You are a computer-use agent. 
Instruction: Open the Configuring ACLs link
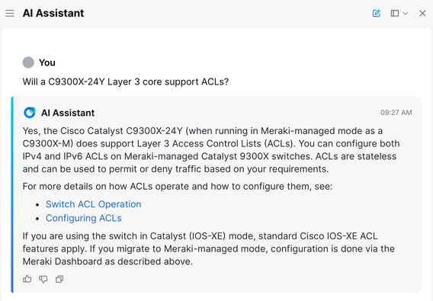(x=83, y=218)
